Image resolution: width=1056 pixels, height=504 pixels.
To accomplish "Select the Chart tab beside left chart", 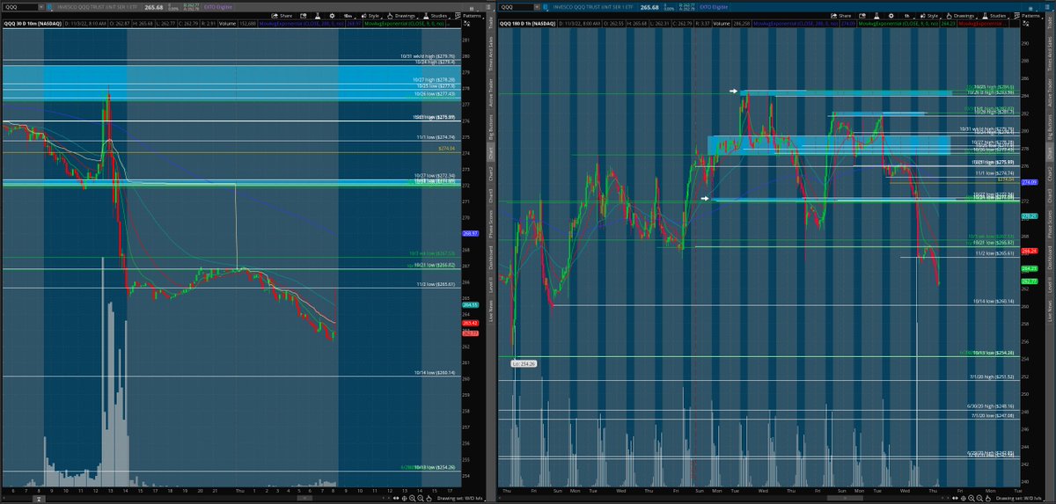I will [491, 153].
